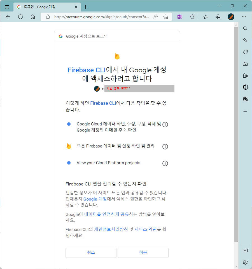
Task: Open the Favorites list
Action: (206, 17)
